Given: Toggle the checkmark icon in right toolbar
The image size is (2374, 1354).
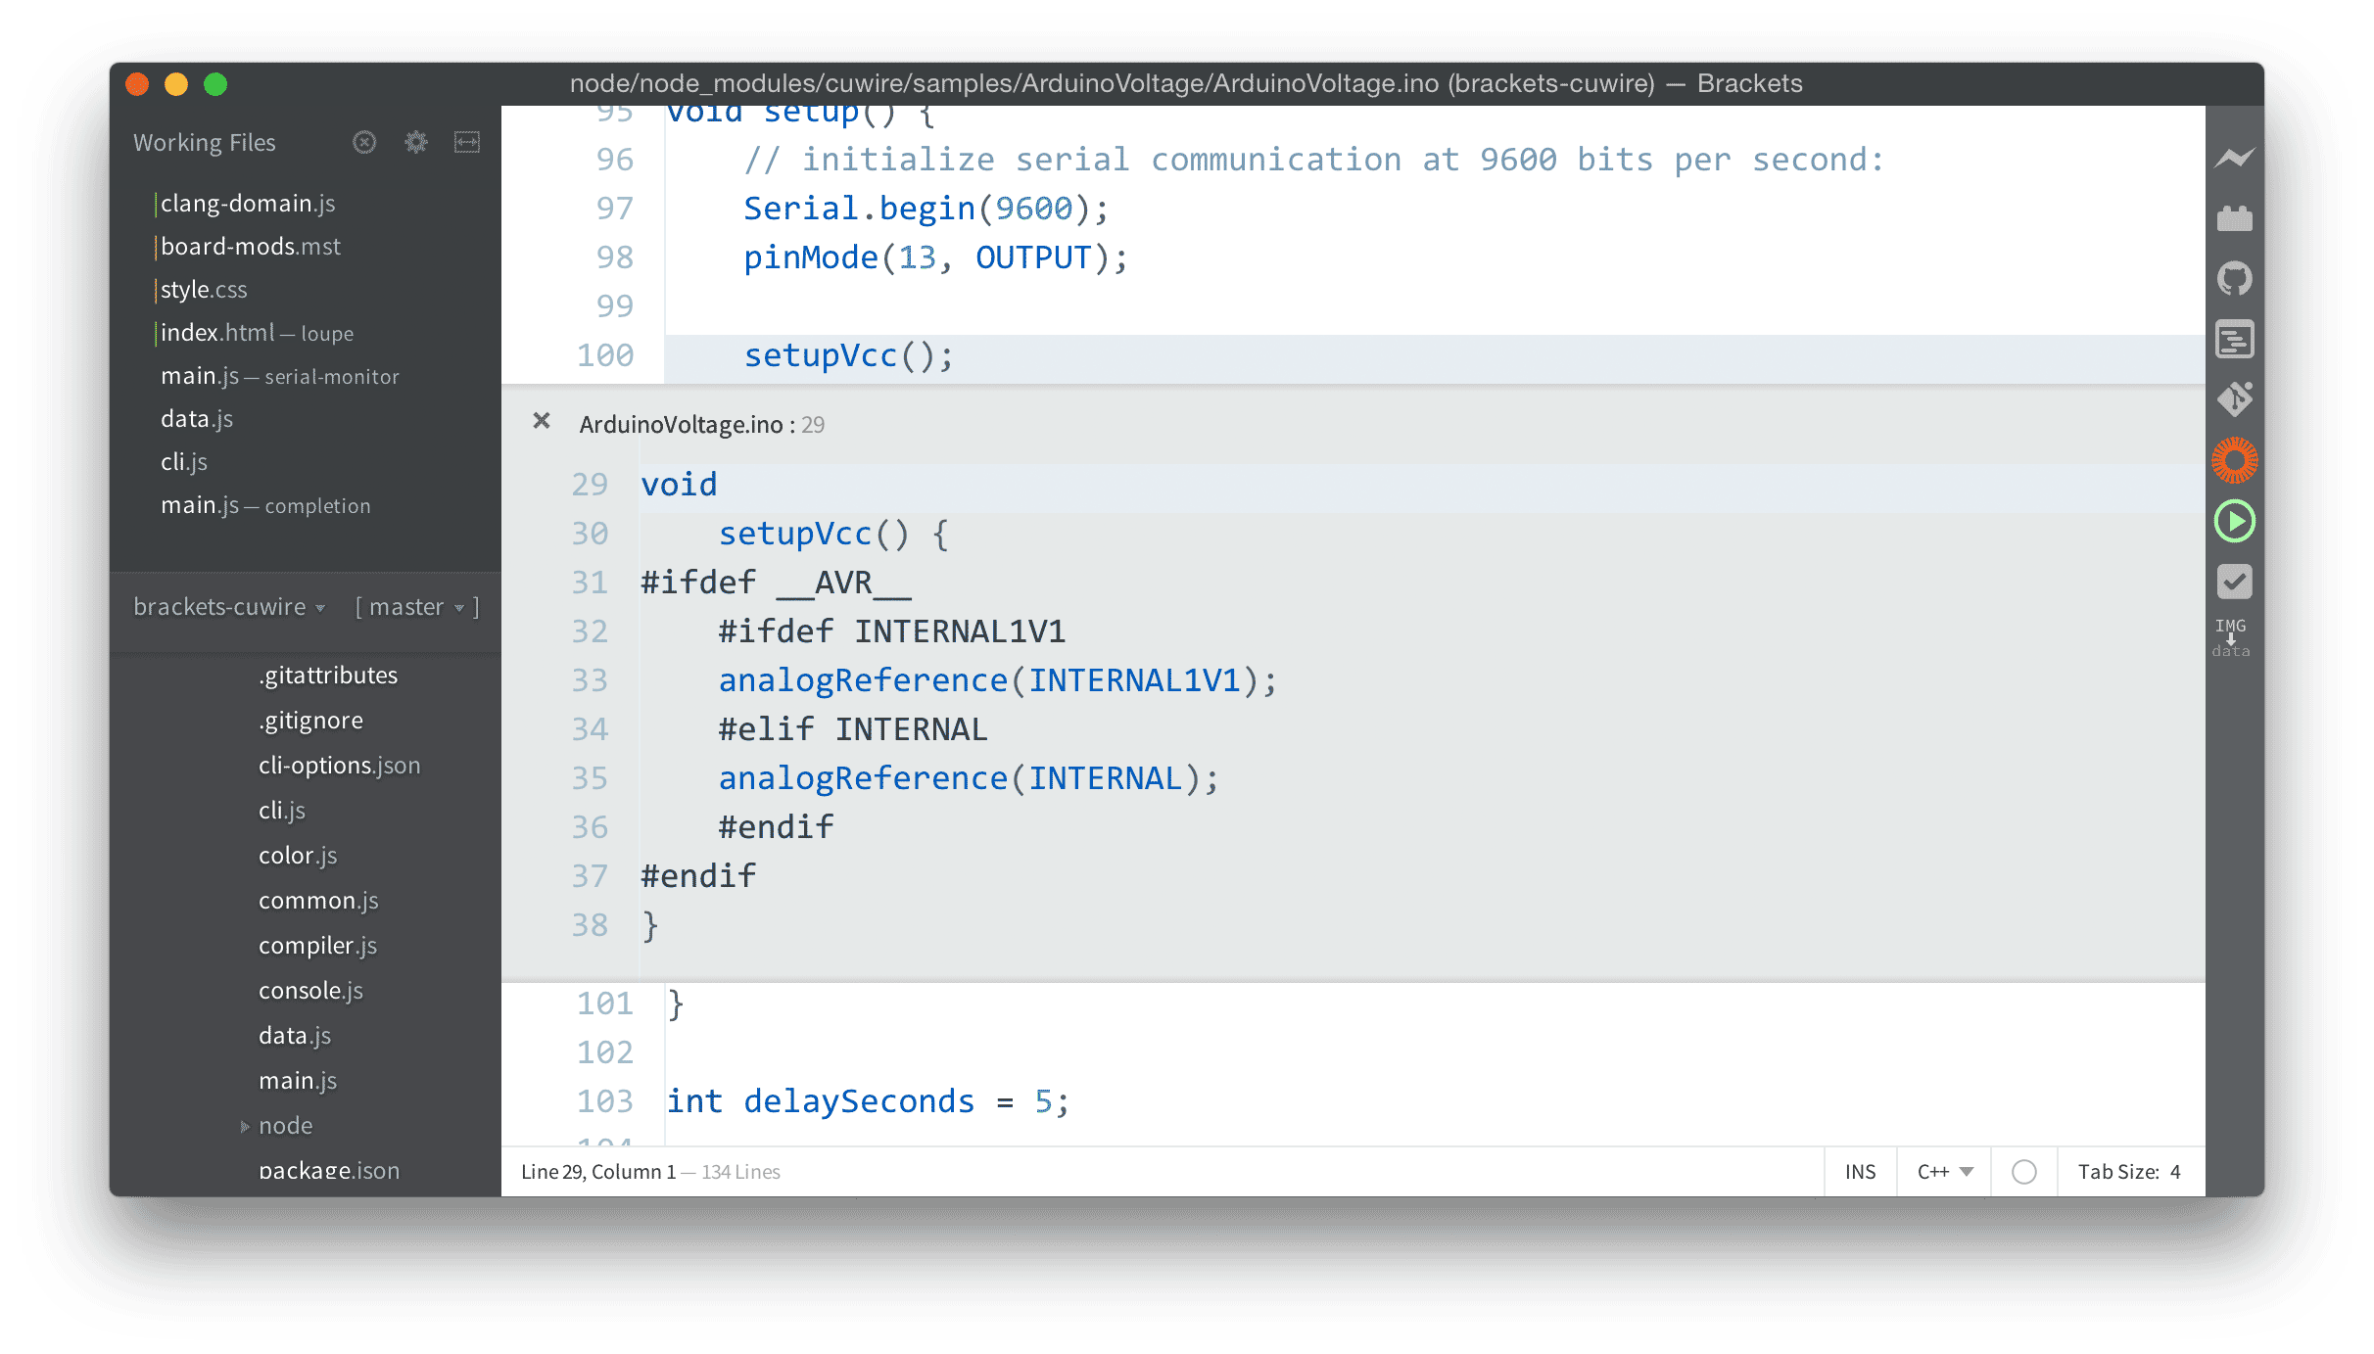Looking at the screenshot, I should point(2234,582).
